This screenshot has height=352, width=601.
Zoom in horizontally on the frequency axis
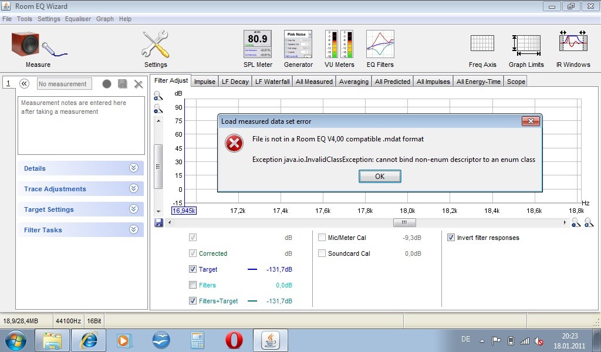[x=589, y=222]
